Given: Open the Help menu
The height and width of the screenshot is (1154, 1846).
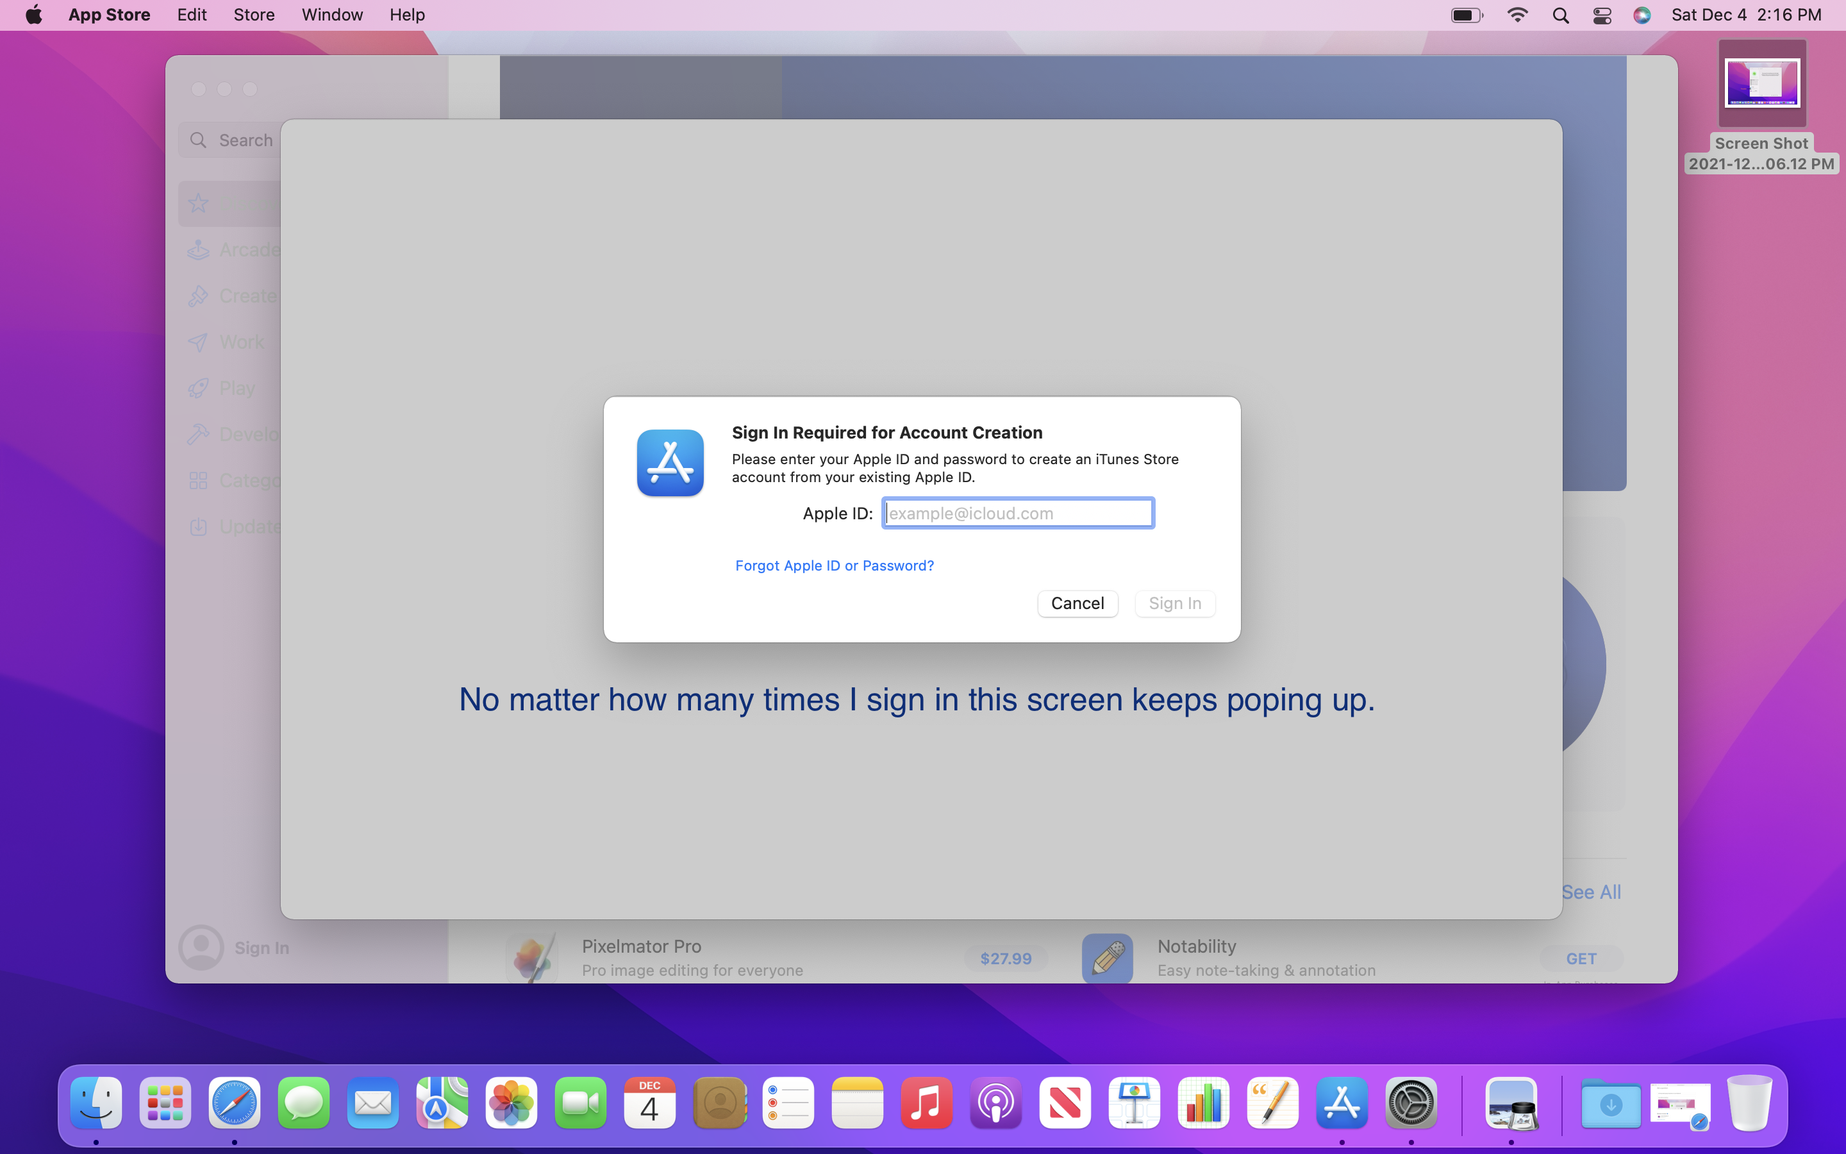Looking at the screenshot, I should (x=406, y=15).
